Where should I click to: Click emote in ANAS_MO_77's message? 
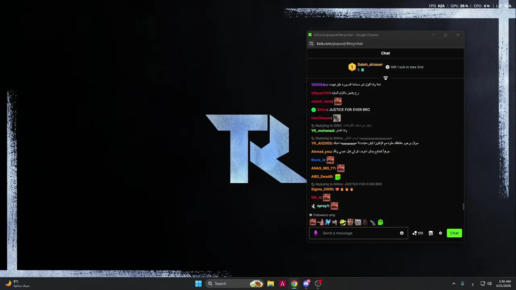(x=341, y=168)
